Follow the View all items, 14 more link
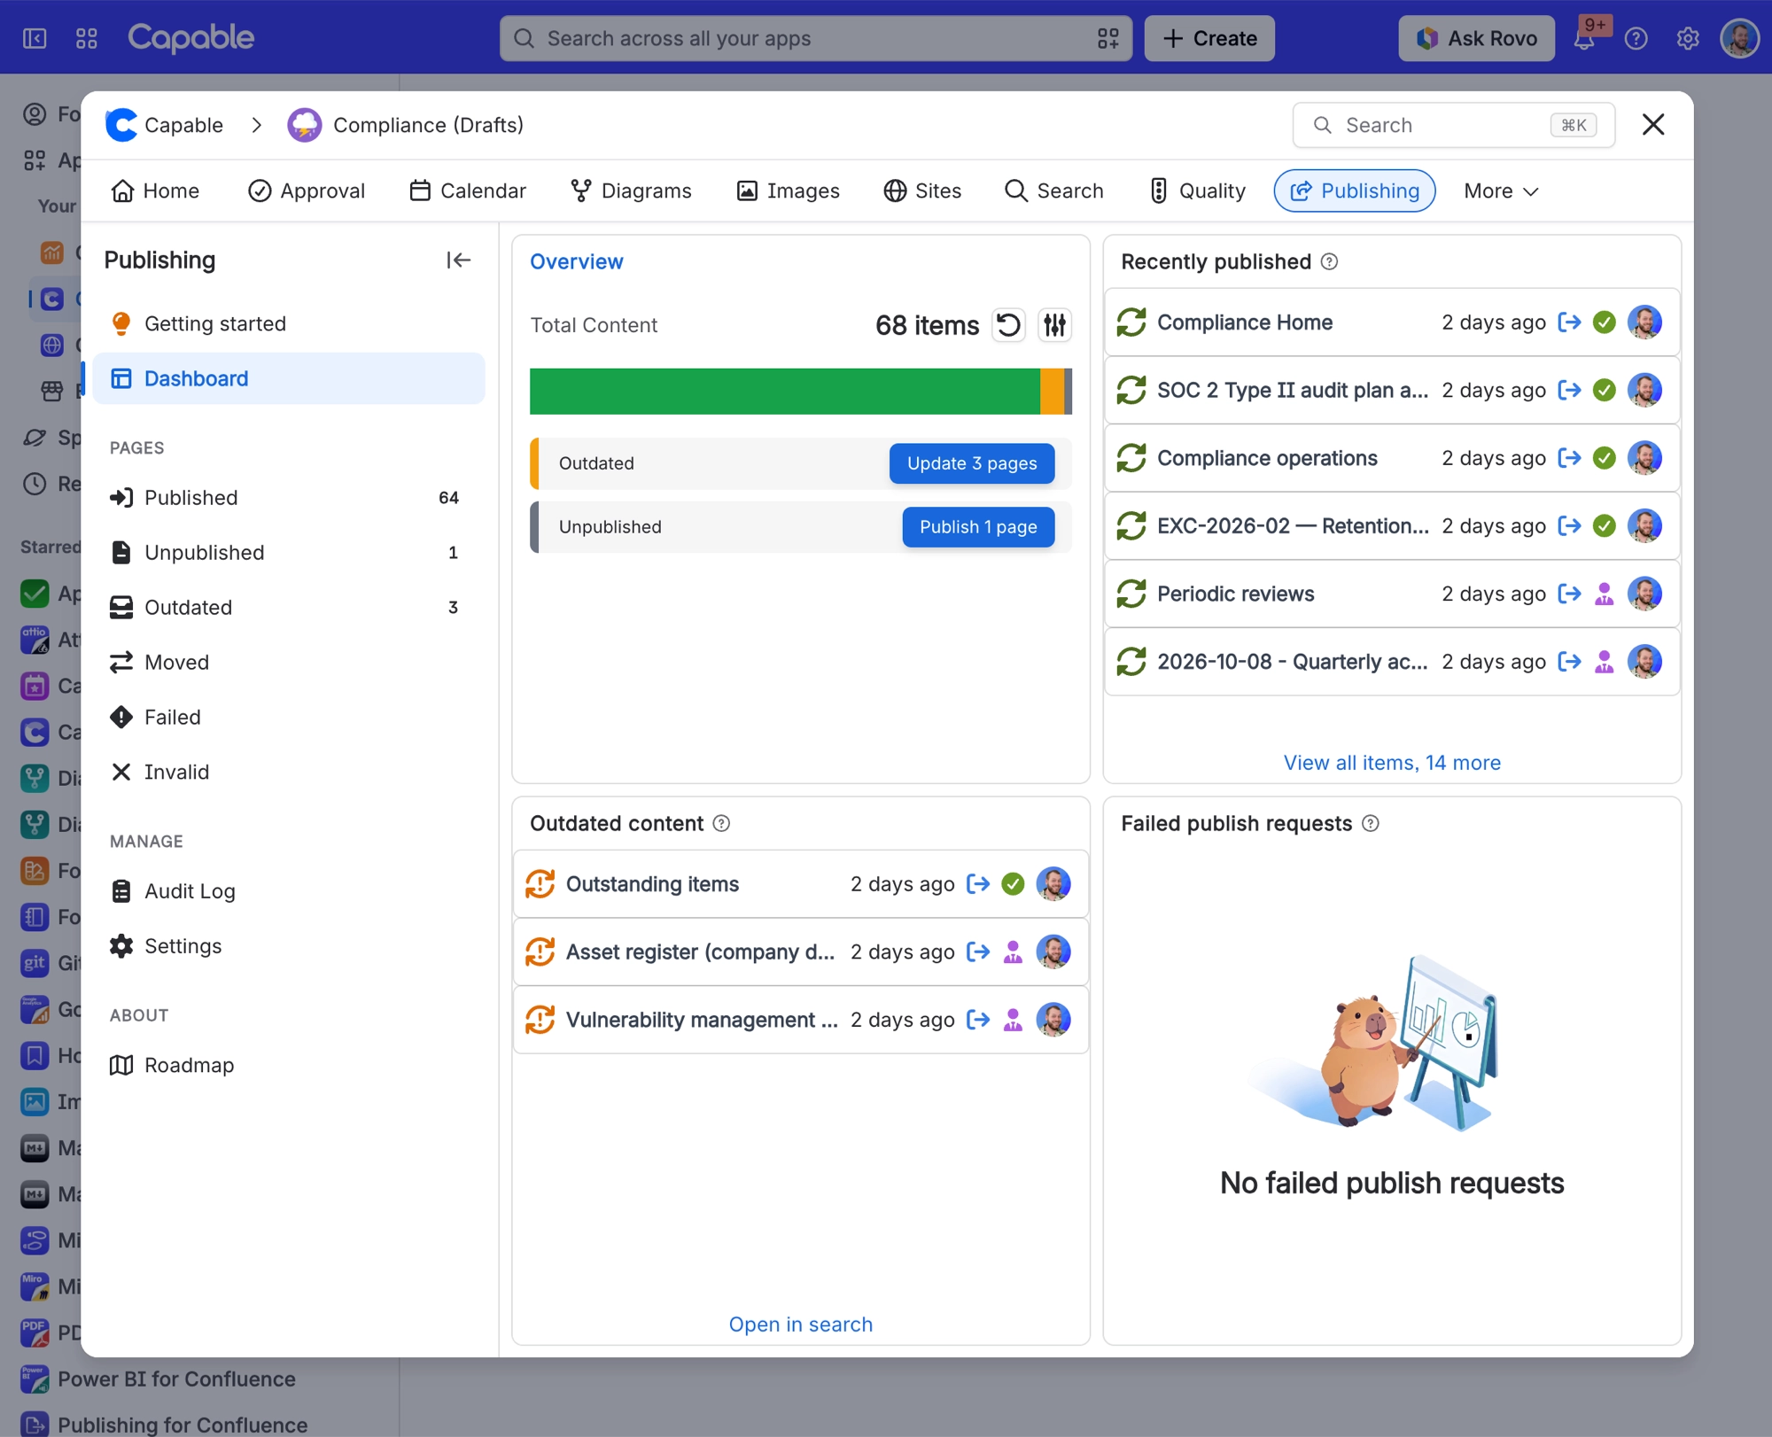This screenshot has height=1437, width=1772. pyautogui.click(x=1392, y=763)
